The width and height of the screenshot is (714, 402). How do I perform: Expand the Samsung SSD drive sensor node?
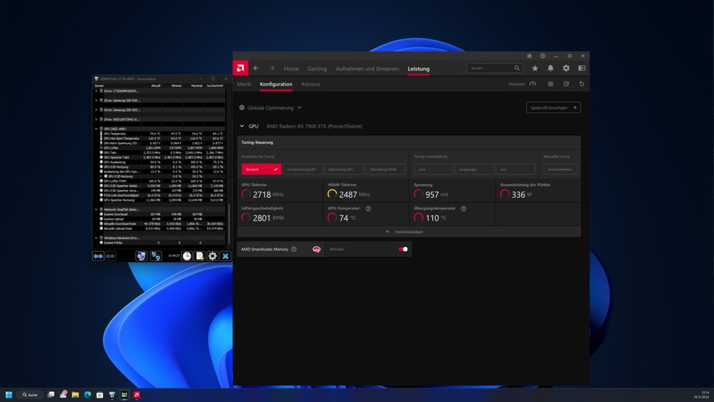(96, 101)
